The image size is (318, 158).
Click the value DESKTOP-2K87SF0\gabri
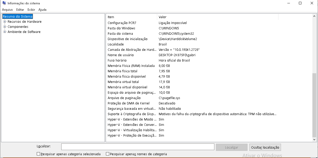pyautogui.click(x=177, y=55)
